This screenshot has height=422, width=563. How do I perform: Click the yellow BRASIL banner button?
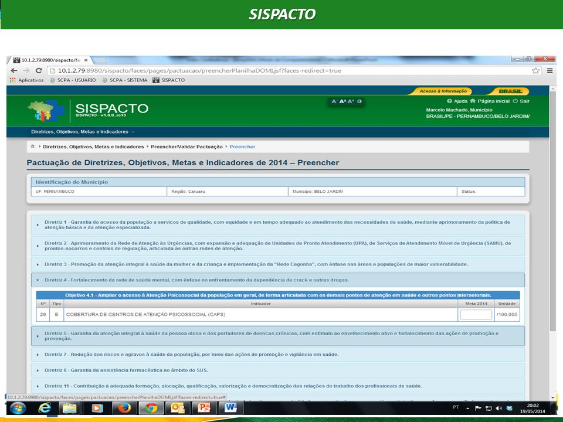[510, 91]
